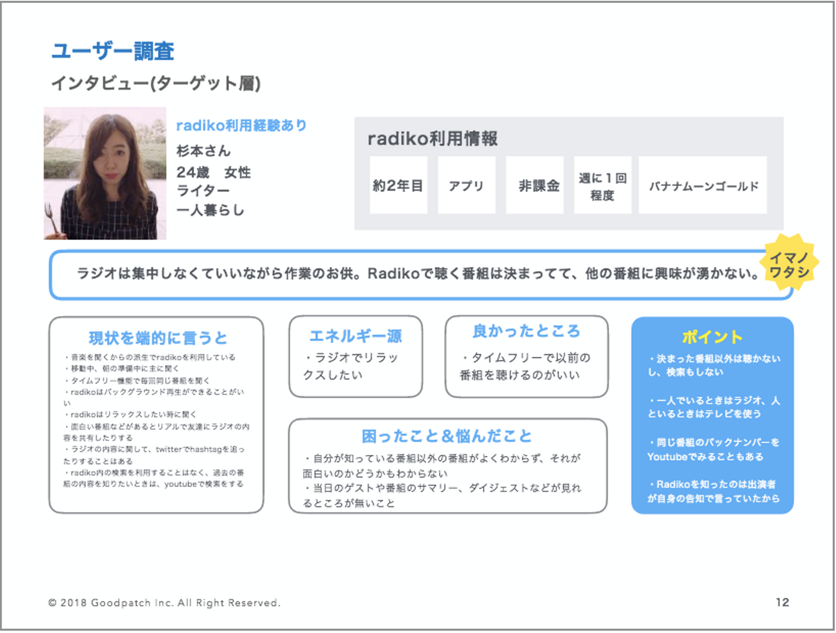Select the bullet "移動中、朝の準備中に主に聞く"
This screenshot has width=836, height=633.
coord(121,368)
